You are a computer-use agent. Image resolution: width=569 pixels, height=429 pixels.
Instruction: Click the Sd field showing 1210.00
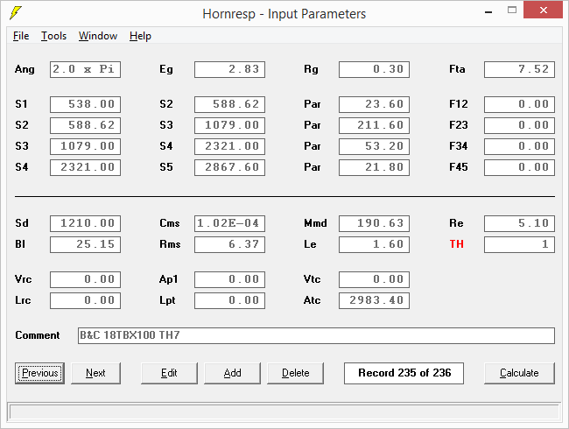click(x=85, y=223)
